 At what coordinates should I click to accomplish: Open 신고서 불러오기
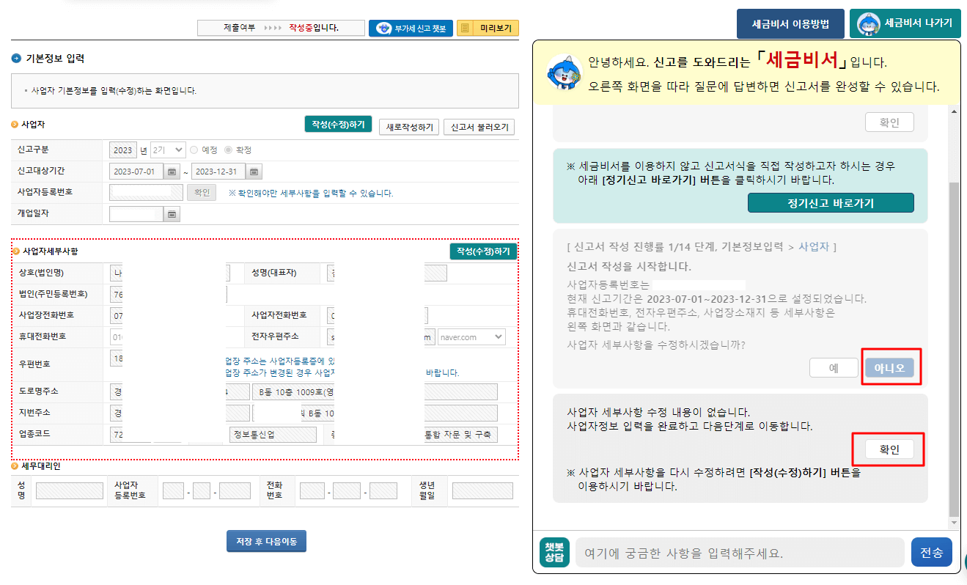tap(479, 126)
